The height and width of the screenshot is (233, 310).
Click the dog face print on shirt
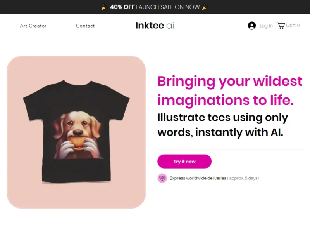(x=77, y=135)
